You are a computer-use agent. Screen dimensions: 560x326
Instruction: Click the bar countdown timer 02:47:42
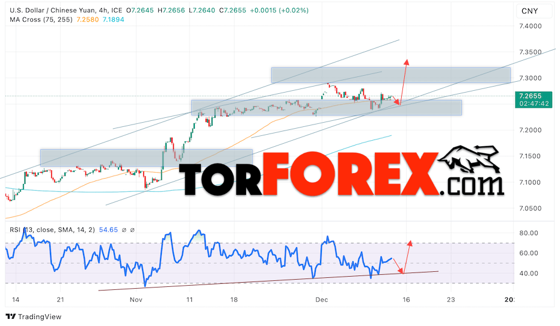click(x=534, y=103)
